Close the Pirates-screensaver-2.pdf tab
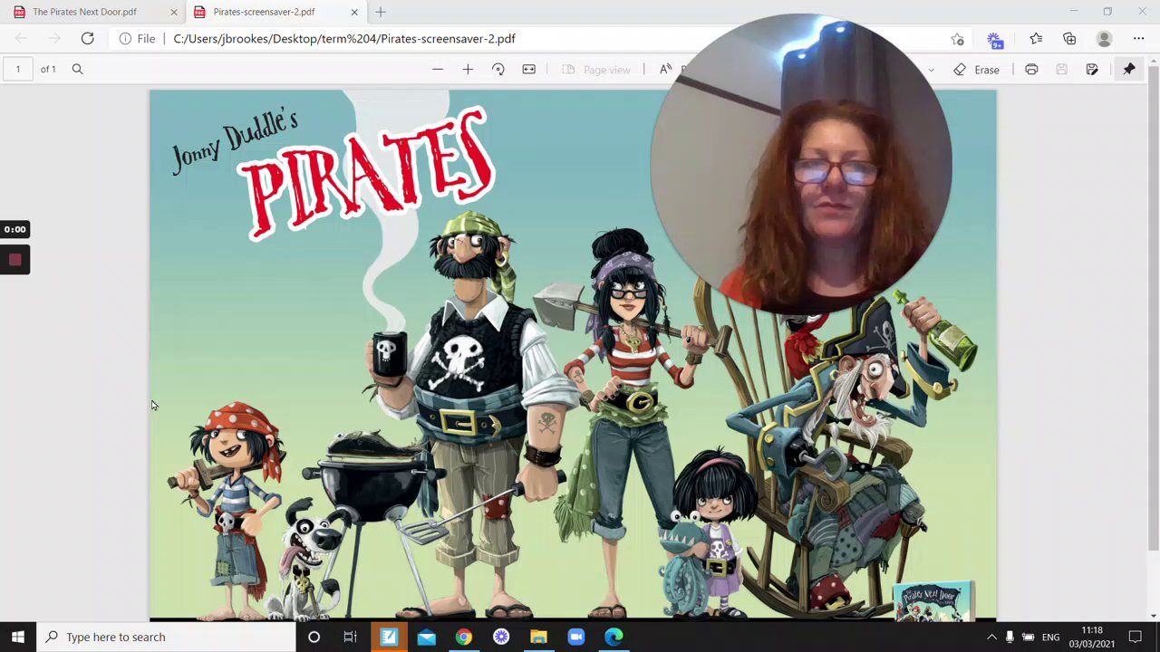 click(354, 12)
